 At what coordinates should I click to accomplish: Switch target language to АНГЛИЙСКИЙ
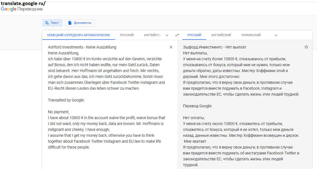pos(221,35)
